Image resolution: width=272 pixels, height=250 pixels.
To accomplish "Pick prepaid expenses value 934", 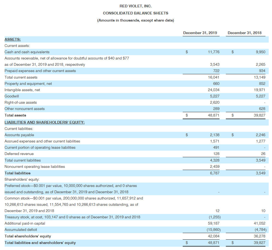I will click(262, 71).
